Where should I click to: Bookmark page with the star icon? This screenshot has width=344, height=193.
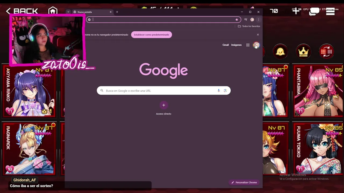coord(236,20)
